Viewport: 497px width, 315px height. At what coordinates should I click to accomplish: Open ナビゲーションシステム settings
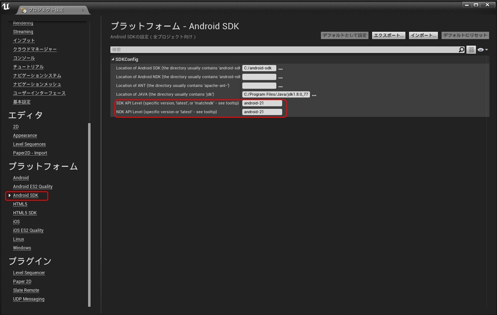tap(37, 75)
